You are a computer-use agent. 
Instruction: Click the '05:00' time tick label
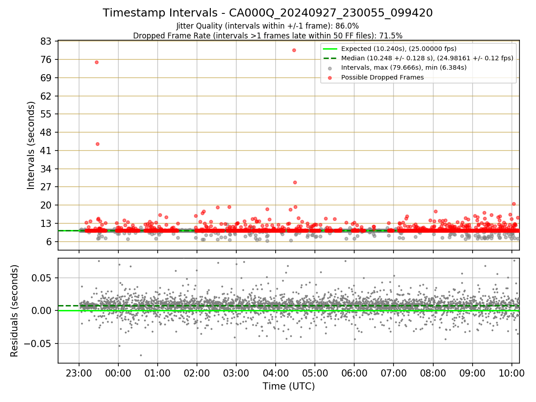coord(315,373)
